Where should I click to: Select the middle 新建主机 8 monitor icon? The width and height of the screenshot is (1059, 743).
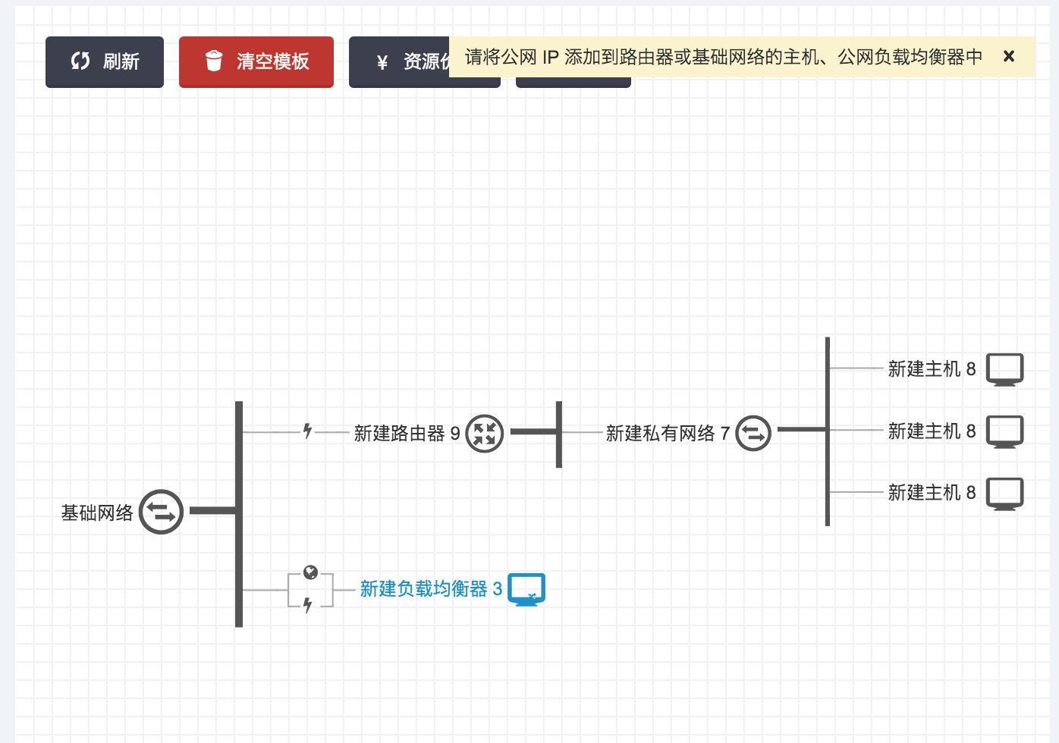coord(1004,431)
